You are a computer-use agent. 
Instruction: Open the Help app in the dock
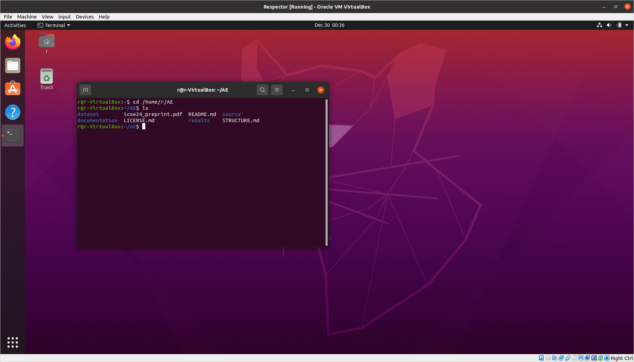[13, 112]
